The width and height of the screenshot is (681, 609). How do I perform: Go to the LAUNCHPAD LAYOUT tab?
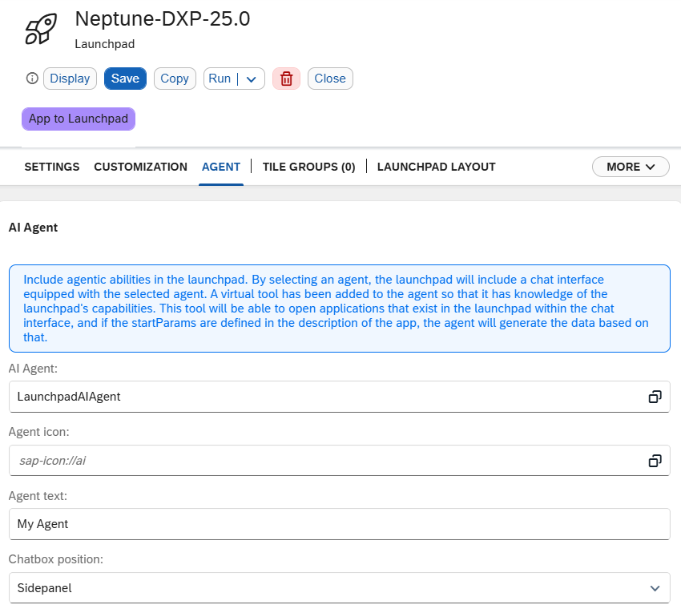point(436,167)
